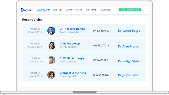This screenshot has height=95, width=169.
Task: Click the Fitness-Specialist label
Action: tap(69, 76)
